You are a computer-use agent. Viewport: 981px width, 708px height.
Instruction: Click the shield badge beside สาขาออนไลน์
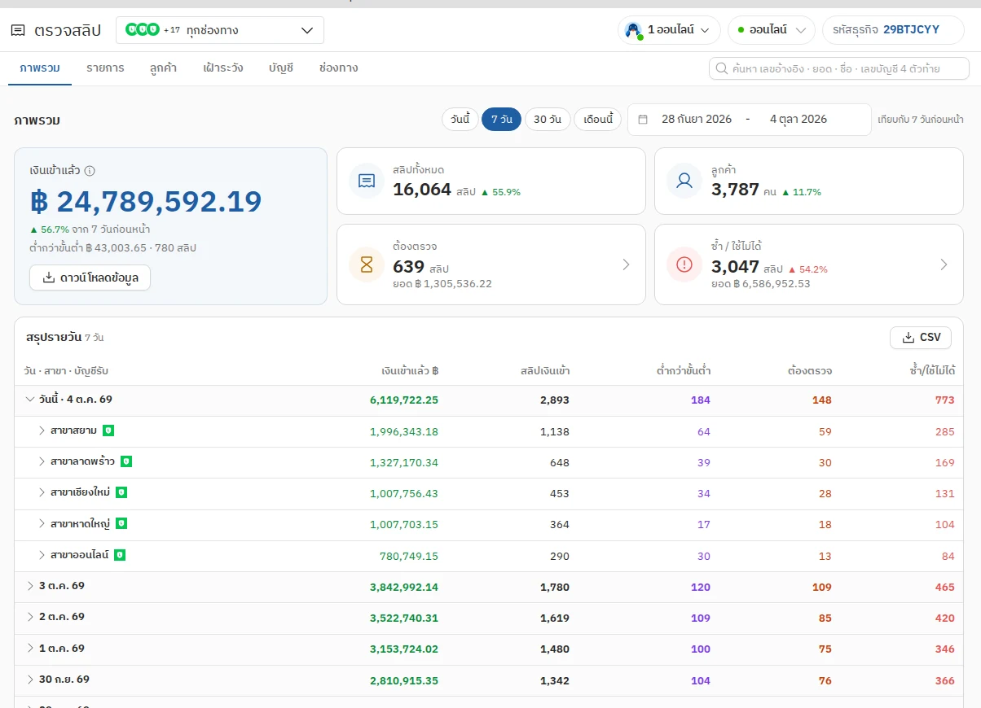120,555
